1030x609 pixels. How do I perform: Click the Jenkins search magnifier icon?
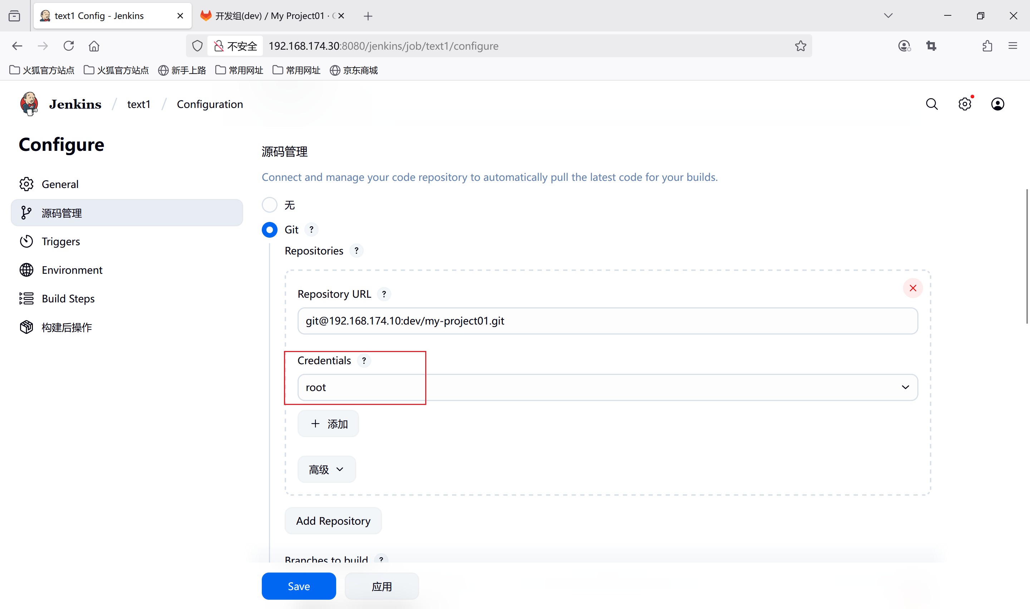click(x=932, y=104)
